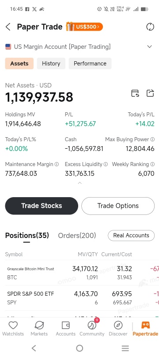
Task: Show info for Excess Liquidity
Action: pyautogui.click(x=106, y=164)
